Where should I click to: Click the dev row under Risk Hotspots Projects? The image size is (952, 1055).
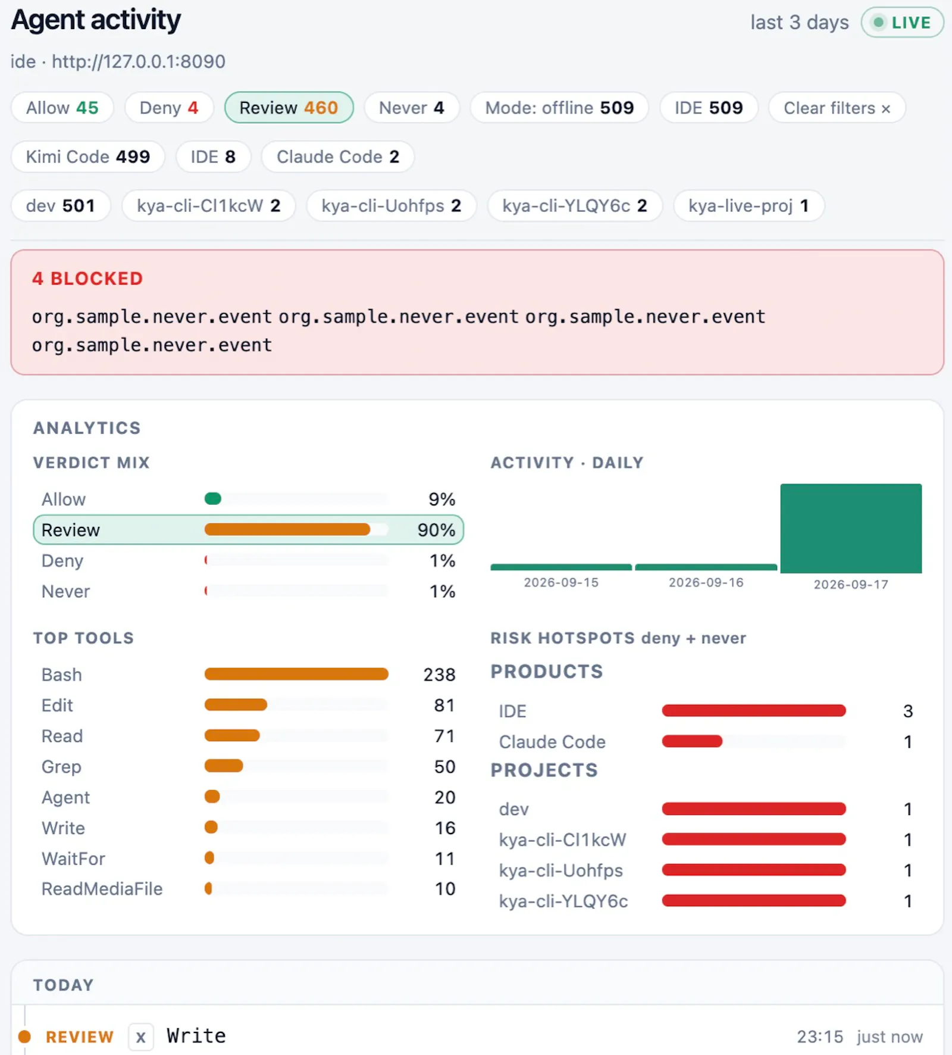(x=706, y=809)
